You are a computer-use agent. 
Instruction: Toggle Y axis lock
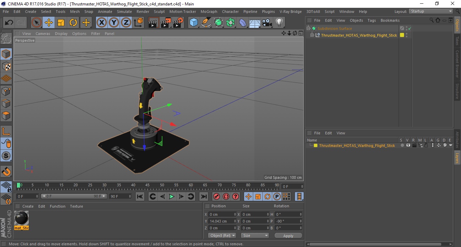tap(114, 23)
